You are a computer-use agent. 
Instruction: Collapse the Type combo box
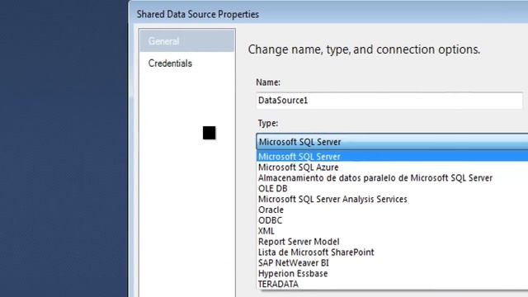tap(392, 142)
